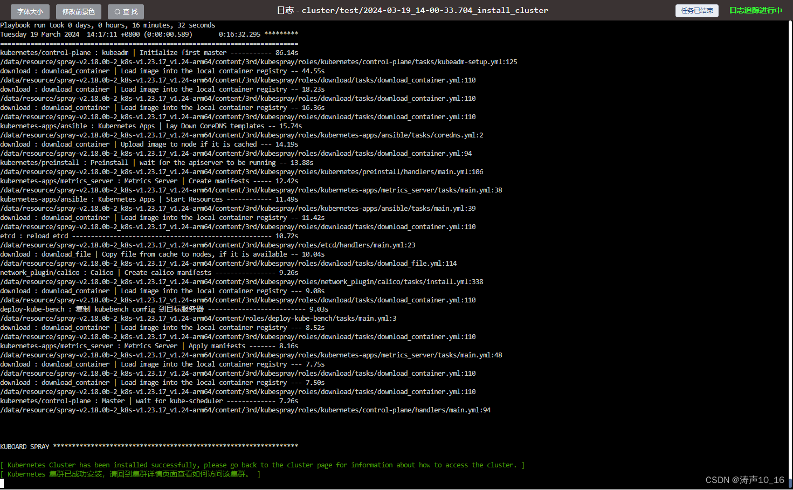
Task: Click the deploy-kube-bench/tasks/main.yml:3 path line
Action: click(198, 319)
